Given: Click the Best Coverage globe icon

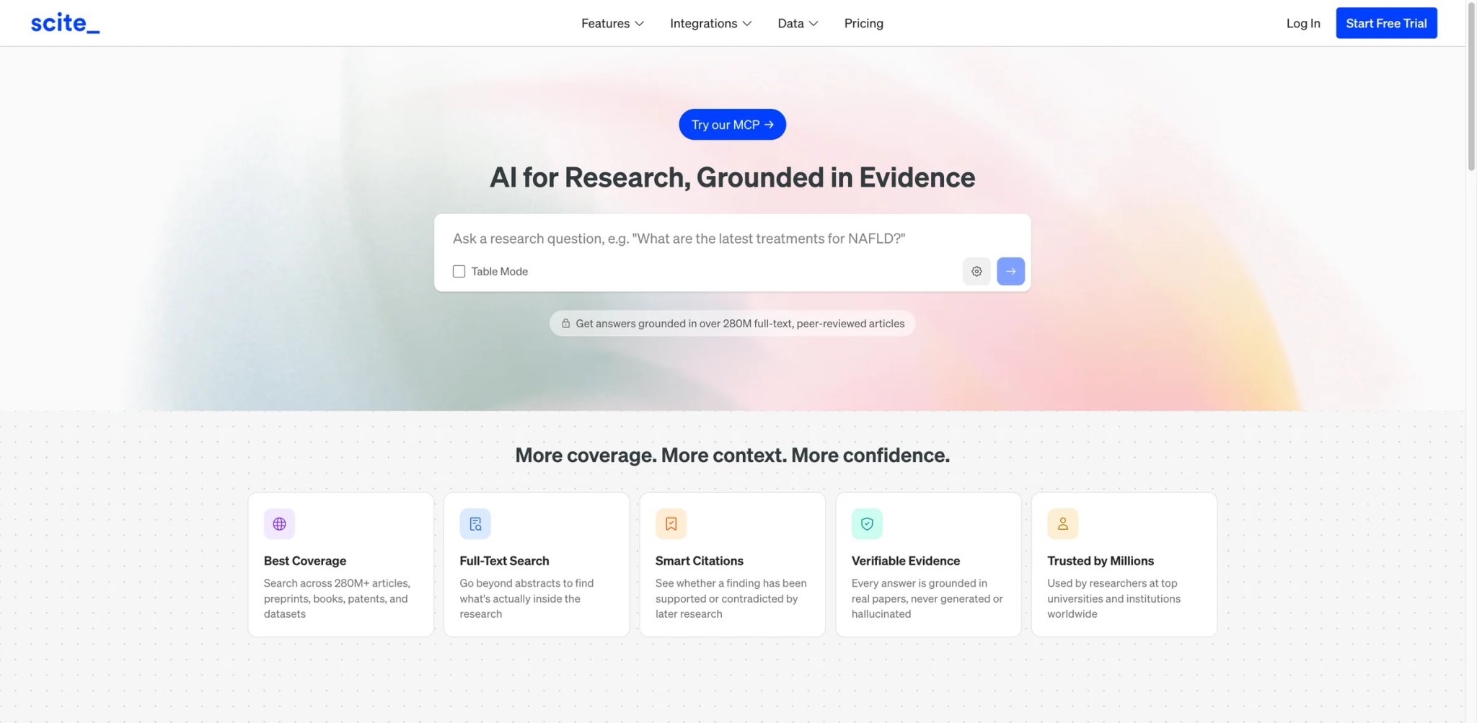Looking at the screenshot, I should pos(279,524).
